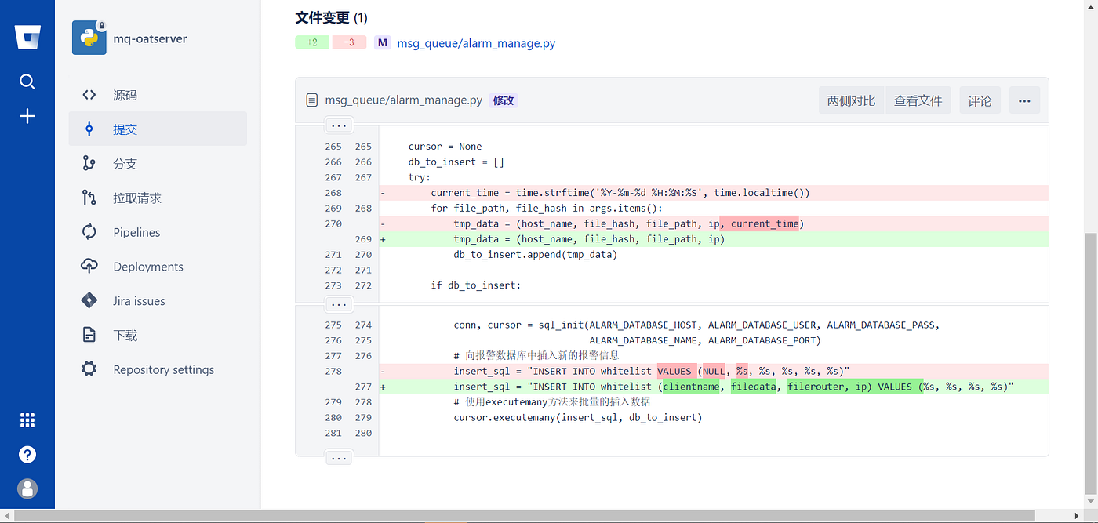
Task: Click the Jira issues diamond icon
Action: tap(89, 300)
